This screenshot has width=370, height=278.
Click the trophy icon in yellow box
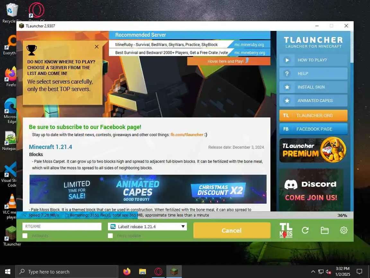point(31,50)
